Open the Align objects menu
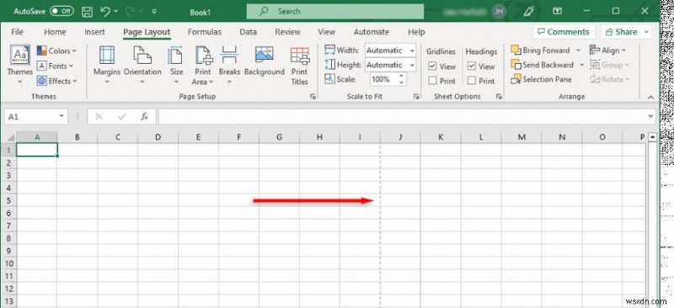The width and height of the screenshot is (674, 308). tap(607, 50)
